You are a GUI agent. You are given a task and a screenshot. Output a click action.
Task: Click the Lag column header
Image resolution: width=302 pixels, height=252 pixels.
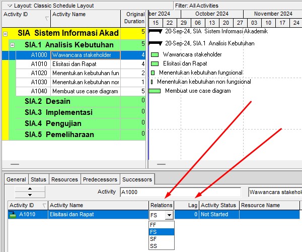tap(187, 205)
